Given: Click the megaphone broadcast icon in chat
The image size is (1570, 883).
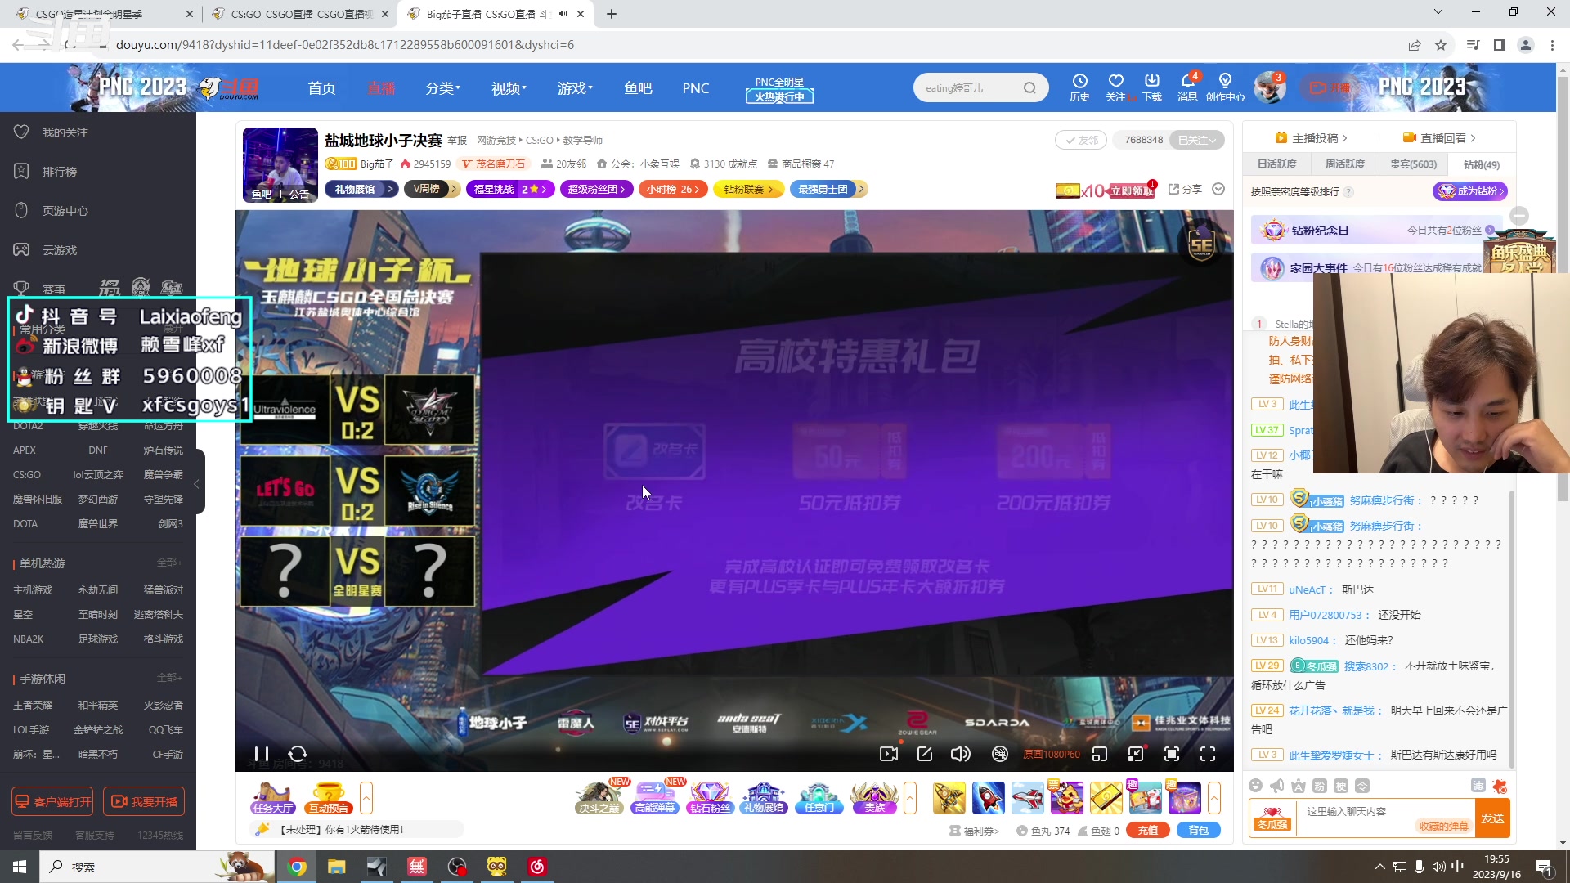Looking at the screenshot, I should [x=1277, y=786].
